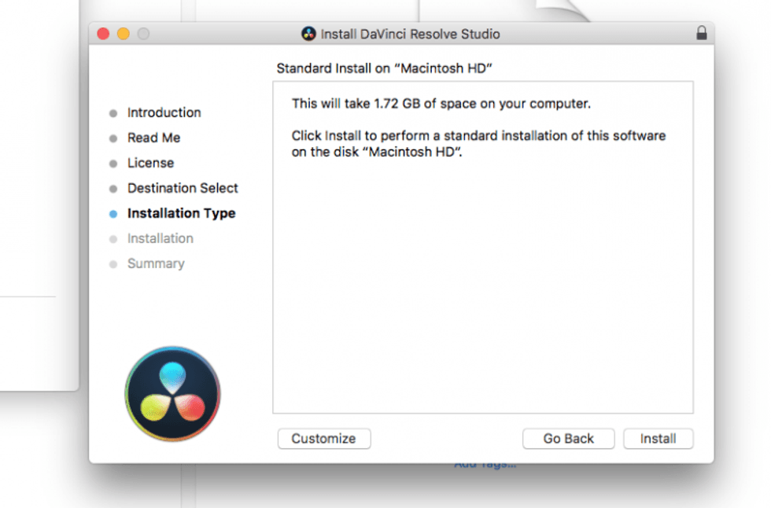Select the Installation Type step
The height and width of the screenshot is (508, 771).
182,213
